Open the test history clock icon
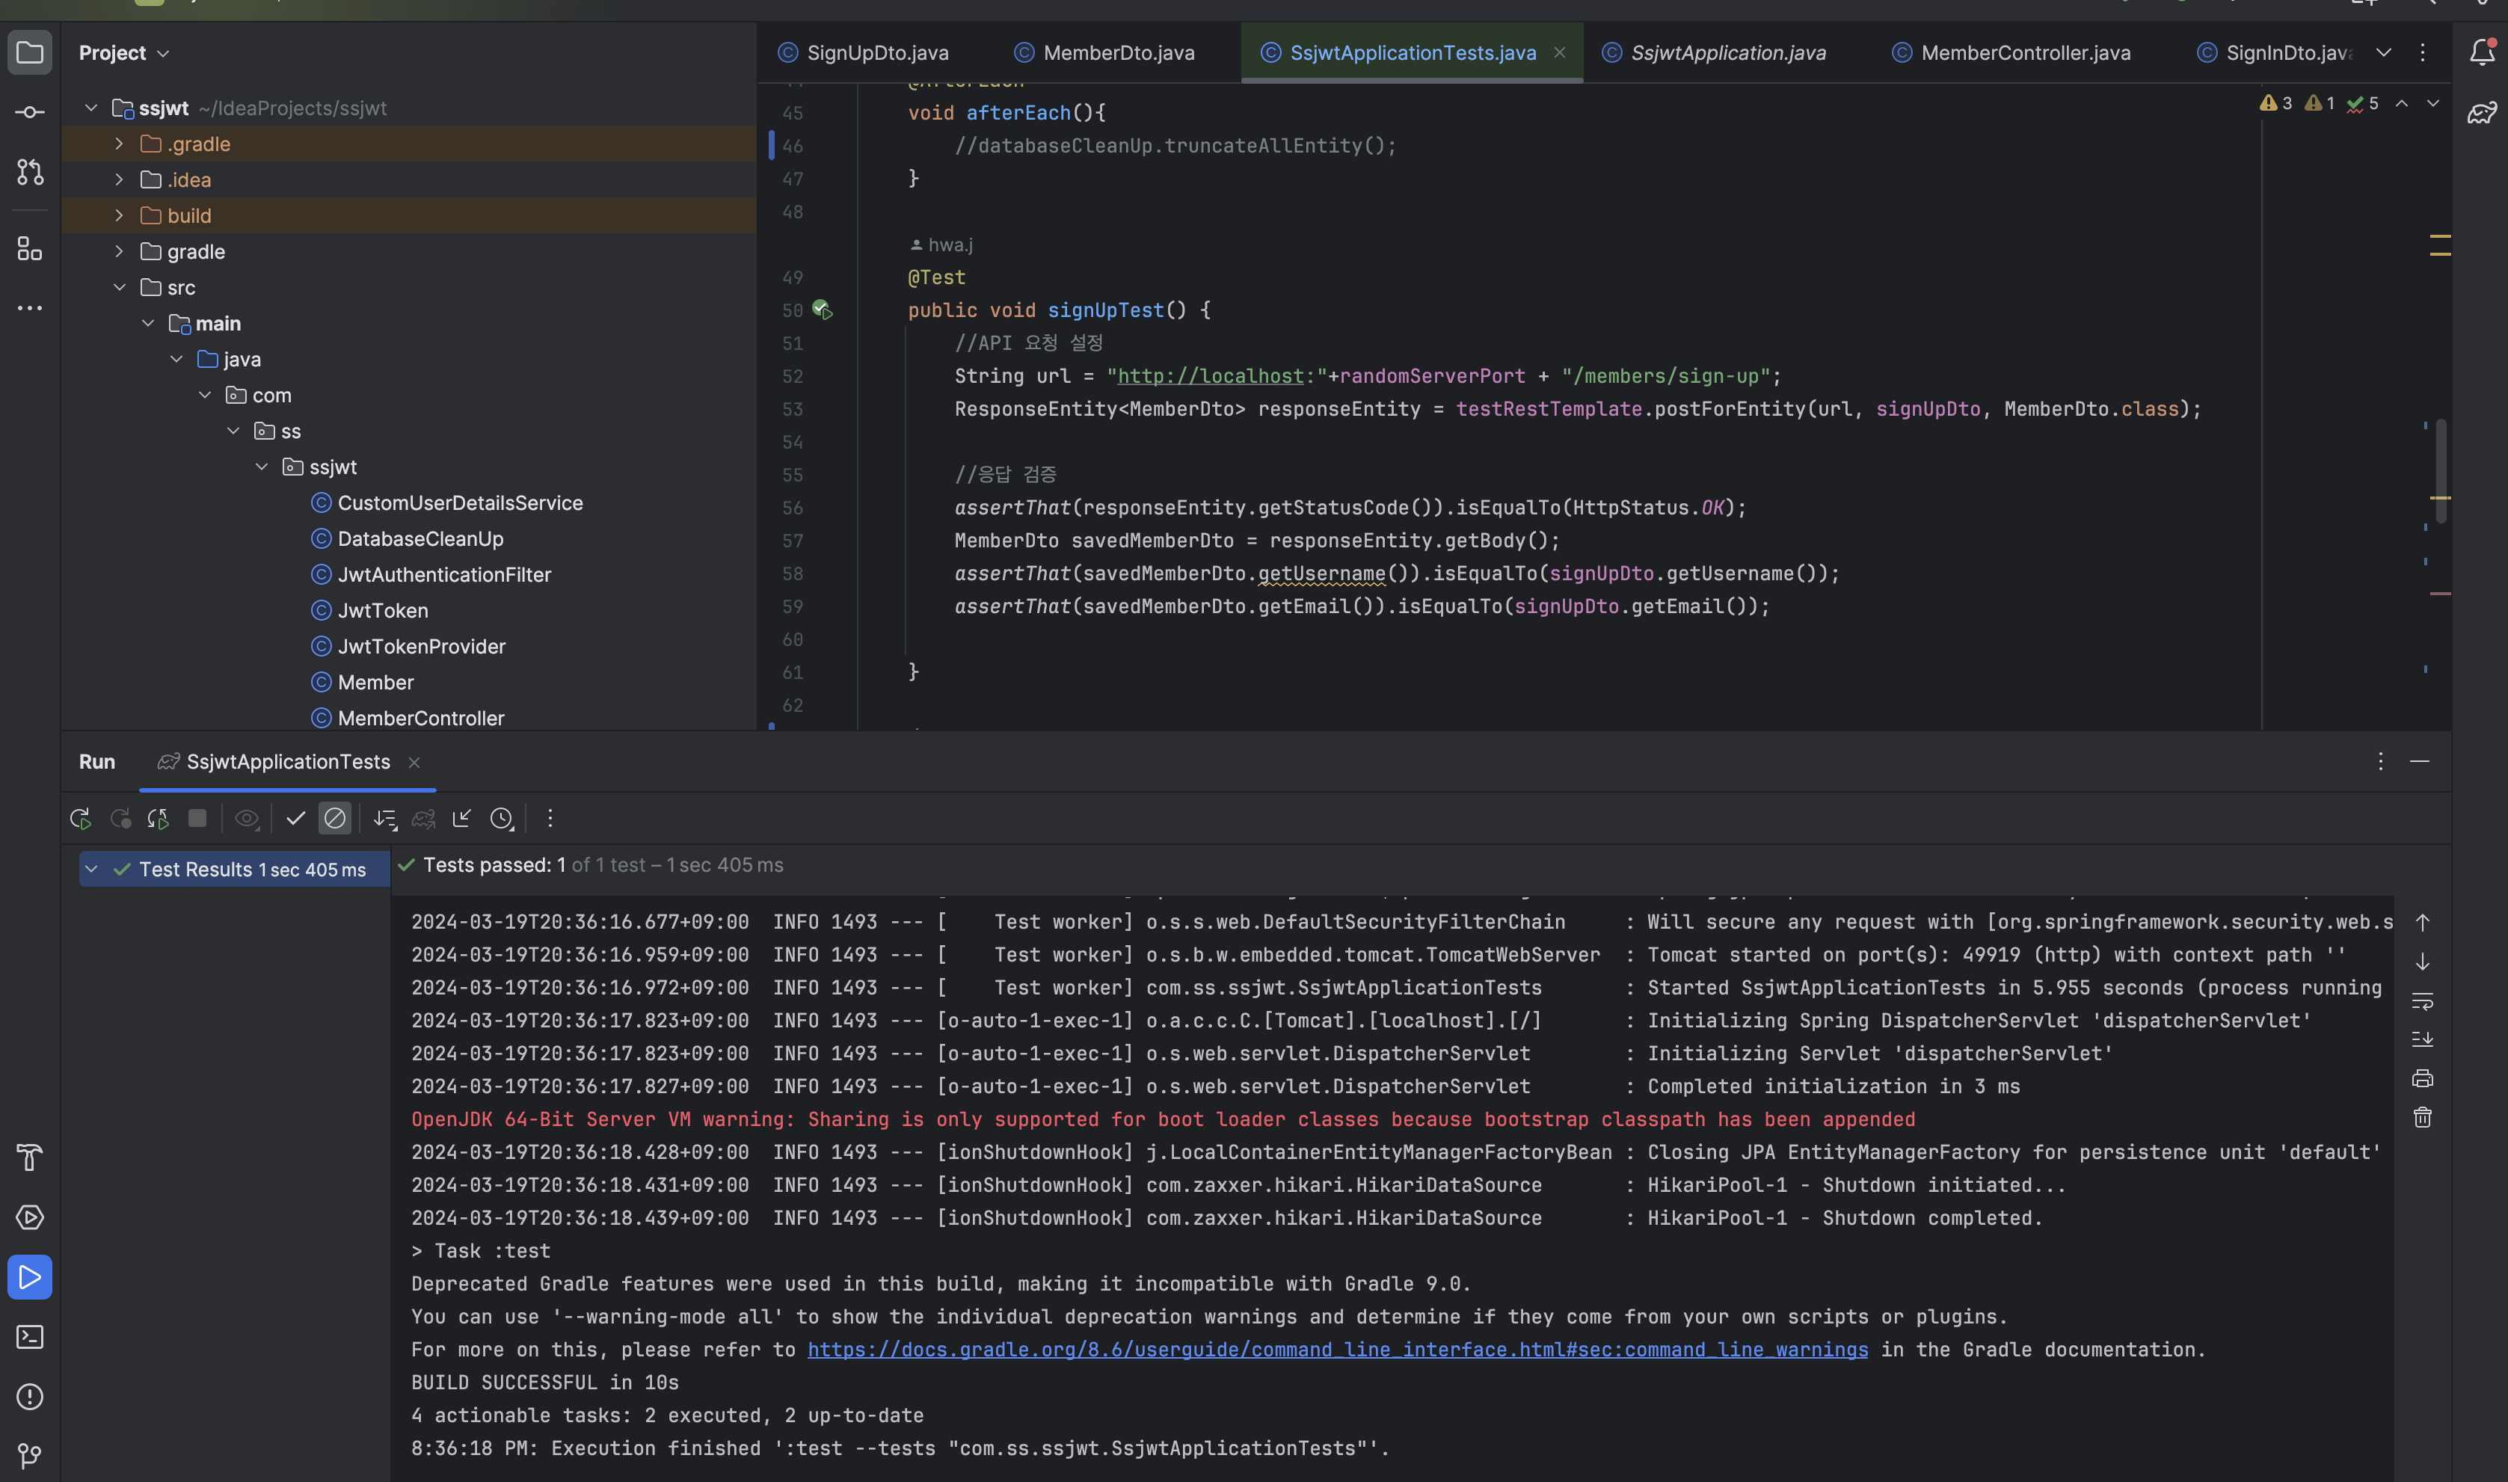Screen dimensions: 2508x1482 pyautogui.click(x=502, y=819)
